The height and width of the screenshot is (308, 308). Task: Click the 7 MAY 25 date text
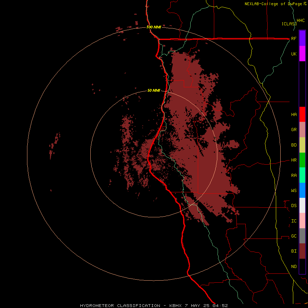(197, 306)
